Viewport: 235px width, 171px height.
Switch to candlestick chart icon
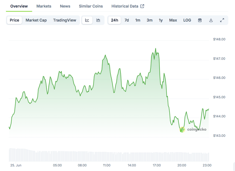[98, 20]
